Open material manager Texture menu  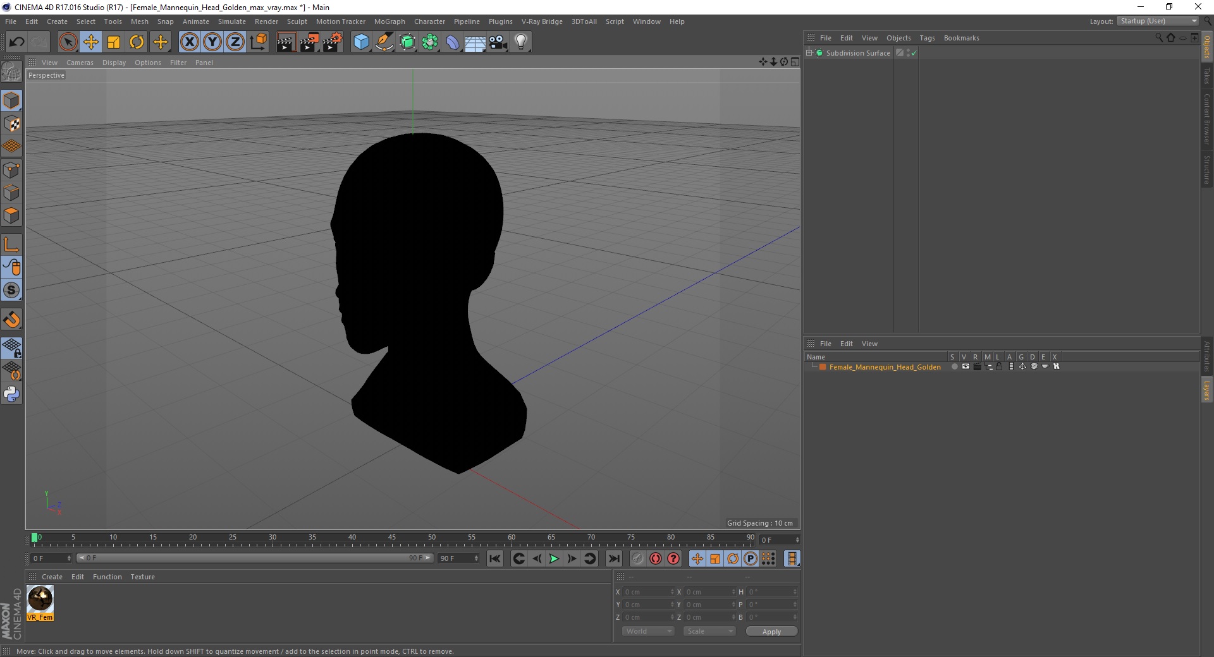tap(142, 577)
